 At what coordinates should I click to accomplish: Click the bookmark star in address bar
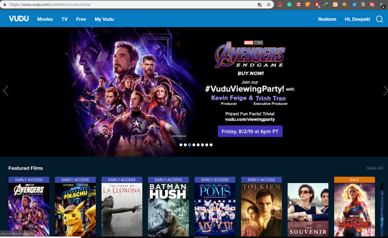269,5
